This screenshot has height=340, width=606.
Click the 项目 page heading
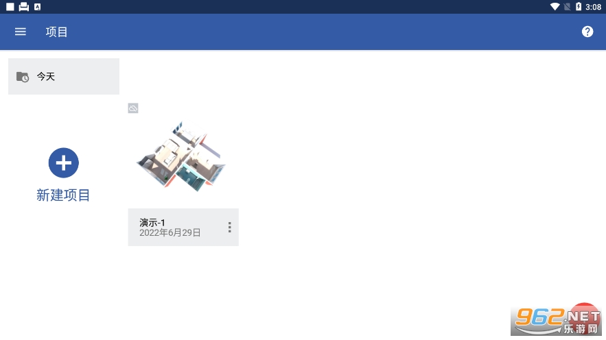[x=56, y=32]
